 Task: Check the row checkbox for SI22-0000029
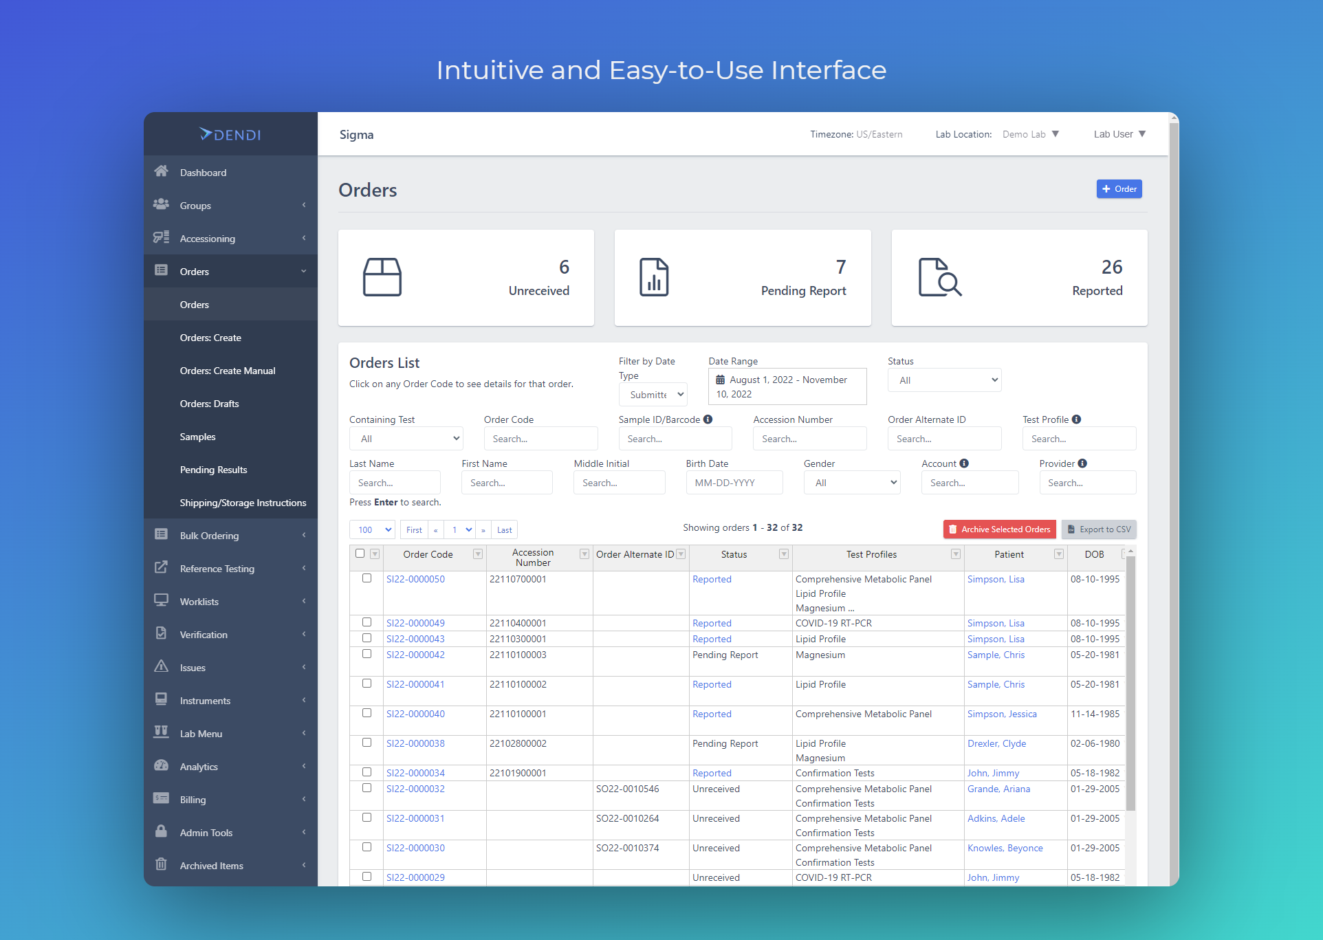pos(367,877)
